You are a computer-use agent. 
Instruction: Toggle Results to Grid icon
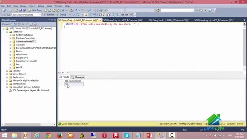[x=104, y=15]
